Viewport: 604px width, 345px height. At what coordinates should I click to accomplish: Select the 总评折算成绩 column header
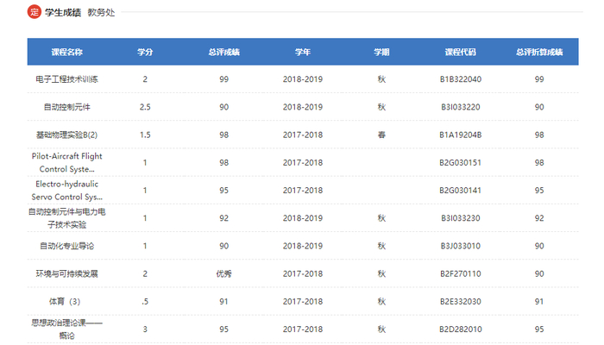point(539,52)
